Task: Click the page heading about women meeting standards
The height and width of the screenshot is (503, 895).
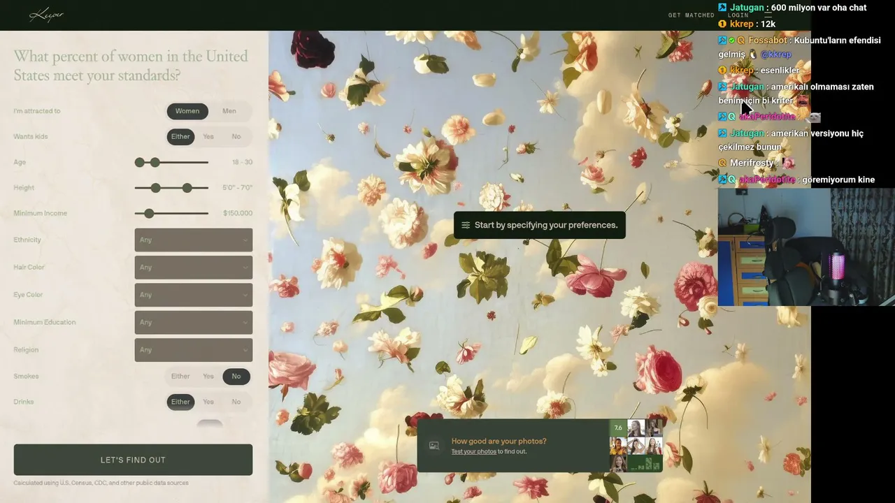Action: [x=131, y=66]
